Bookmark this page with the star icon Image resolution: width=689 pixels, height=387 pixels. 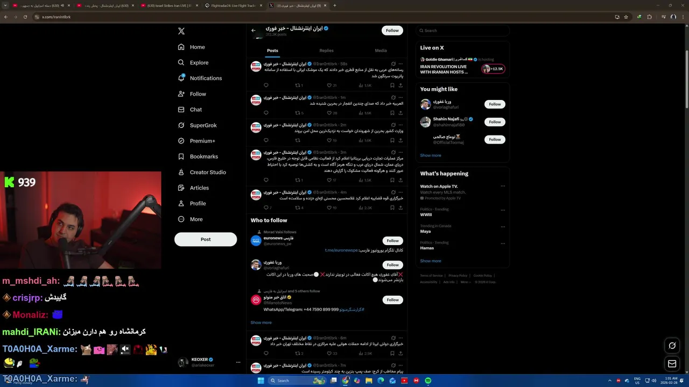626,17
